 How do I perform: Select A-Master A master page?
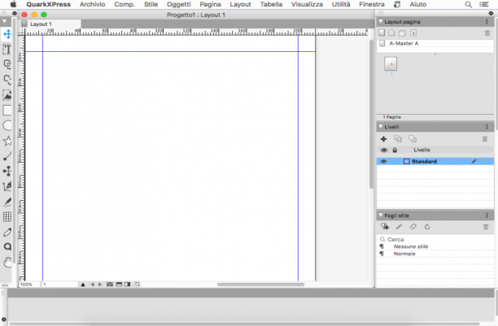point(435,43)
